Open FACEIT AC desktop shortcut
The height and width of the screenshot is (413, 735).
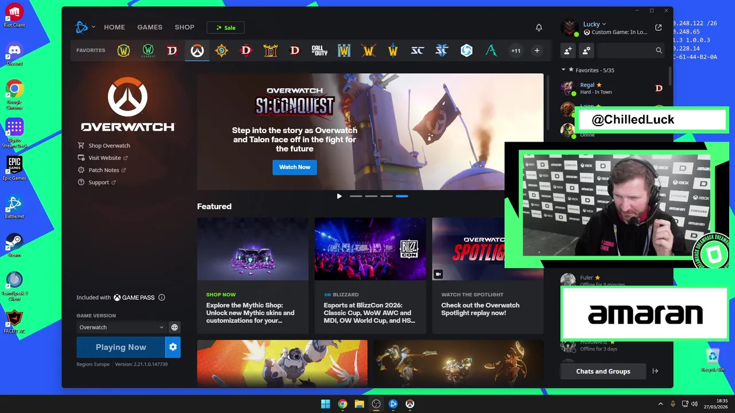click(14, 321)
